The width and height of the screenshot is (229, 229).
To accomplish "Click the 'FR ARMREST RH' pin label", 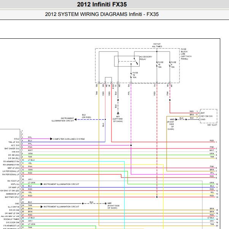I will click(x=11, y=161).
